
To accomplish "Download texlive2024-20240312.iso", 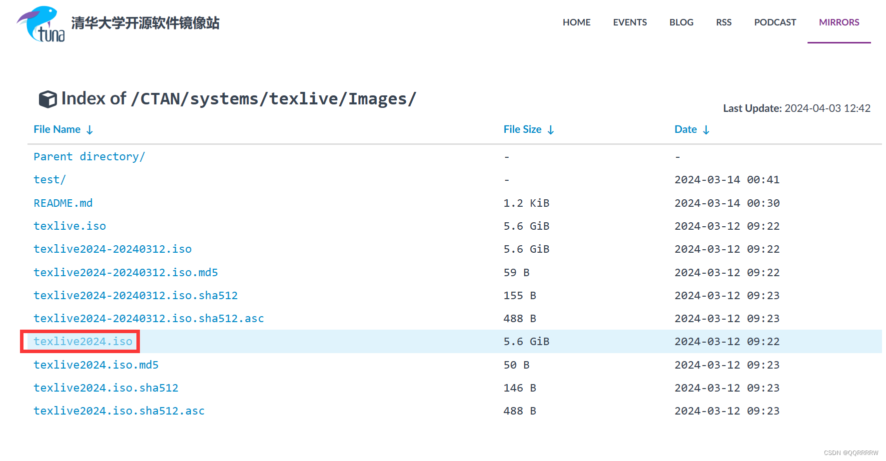I will [112, 249].
